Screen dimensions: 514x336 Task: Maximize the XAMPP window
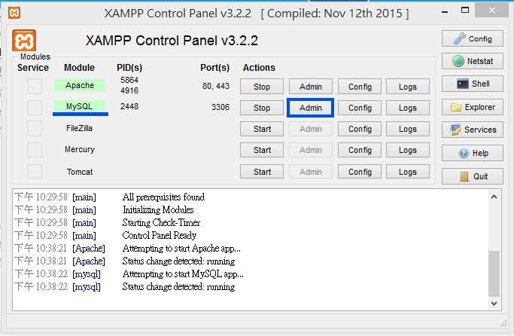point(465,11)
